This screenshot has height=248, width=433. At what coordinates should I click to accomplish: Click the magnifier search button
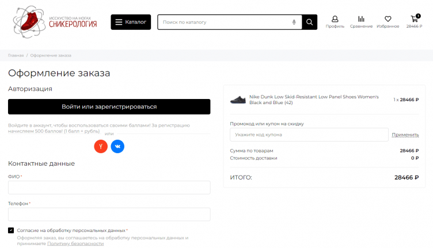click(x=310, y=22)
